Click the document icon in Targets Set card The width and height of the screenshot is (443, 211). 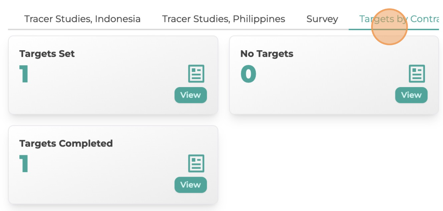(196, 74)
